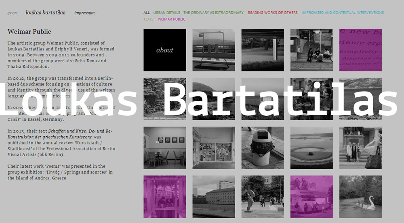
Task: Filter by Improvised and Contextual Interventions
Action: pyautogui.click(x=343, y=13)
